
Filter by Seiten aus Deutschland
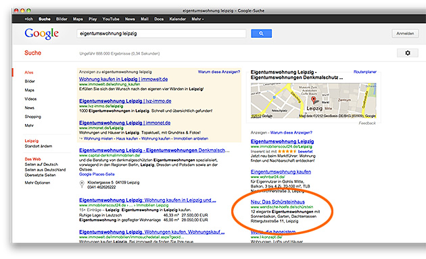pyautogui.click(x=45, y=169)
